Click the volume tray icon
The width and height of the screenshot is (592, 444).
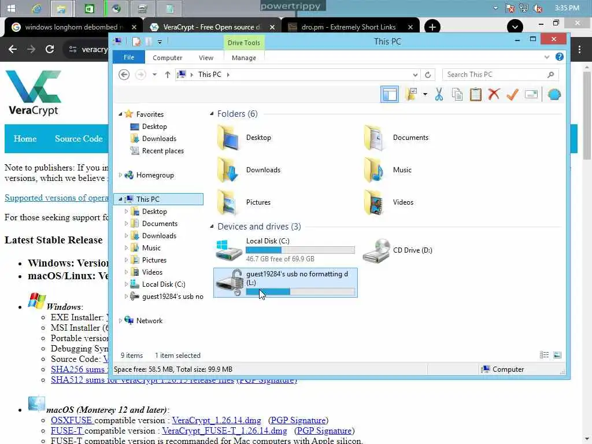(x=538, y=8)
